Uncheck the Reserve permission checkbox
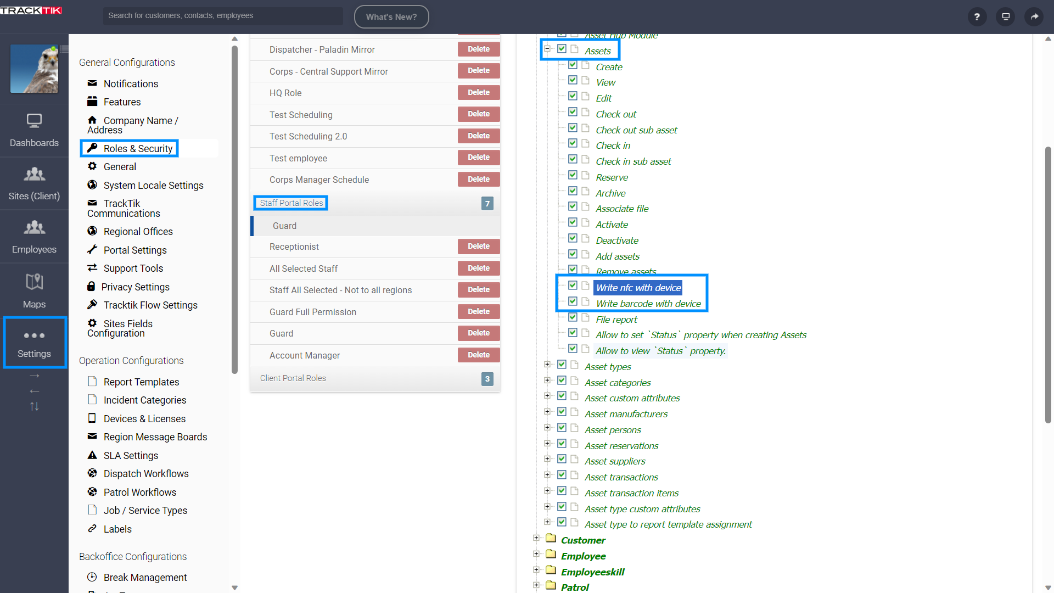The image size is (1054, 593). click(573, 175)
